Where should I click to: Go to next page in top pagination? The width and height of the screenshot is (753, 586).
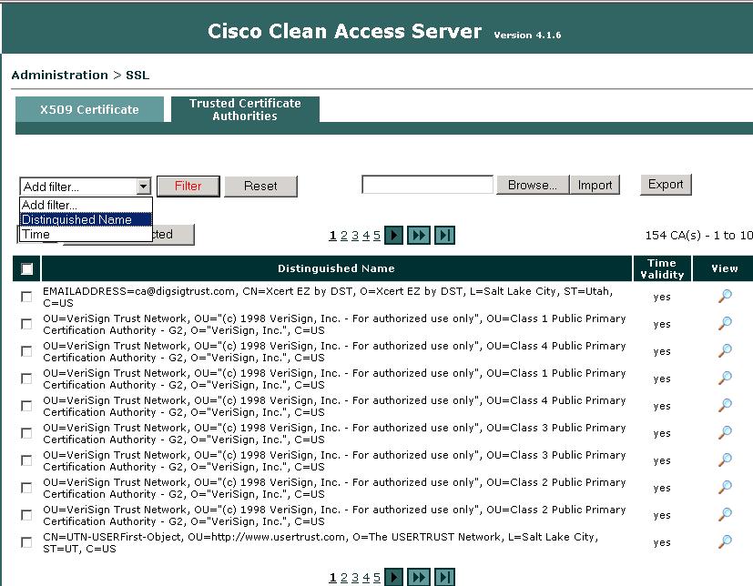(x=393, y=235)
